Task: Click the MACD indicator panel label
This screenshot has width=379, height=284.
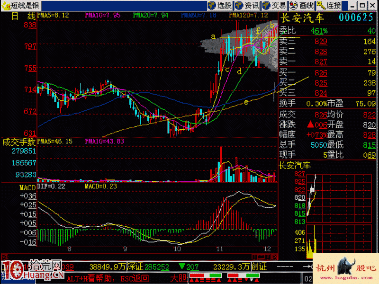Action: tap(27, 187)
